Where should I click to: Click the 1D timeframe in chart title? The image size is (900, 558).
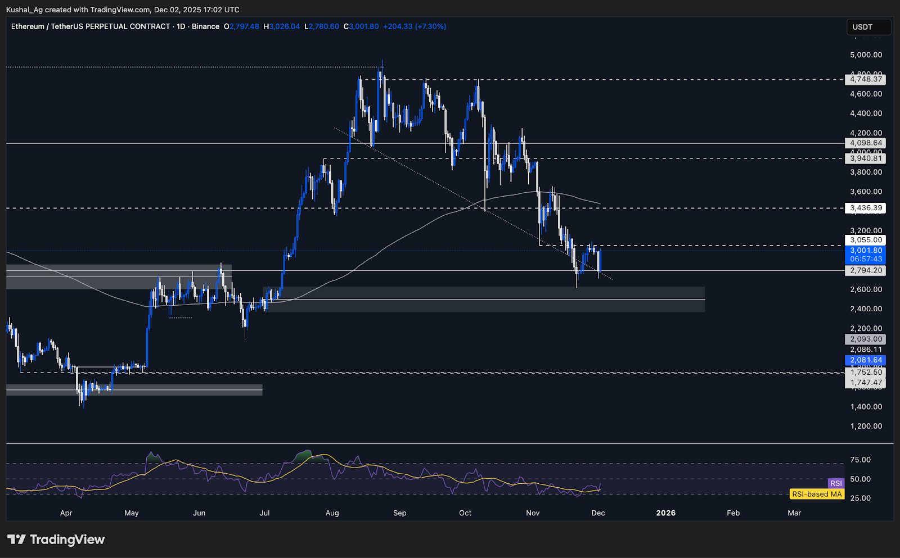click(181, 26)
